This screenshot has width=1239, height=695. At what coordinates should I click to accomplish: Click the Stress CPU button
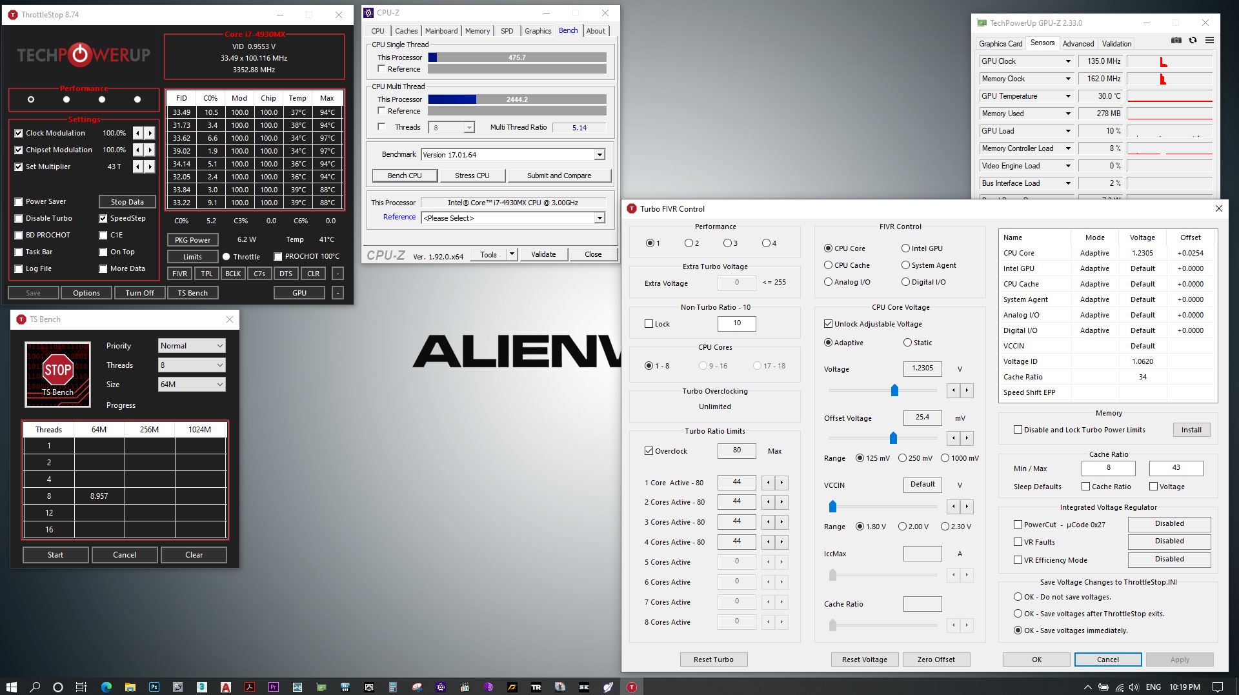[472, 176]
